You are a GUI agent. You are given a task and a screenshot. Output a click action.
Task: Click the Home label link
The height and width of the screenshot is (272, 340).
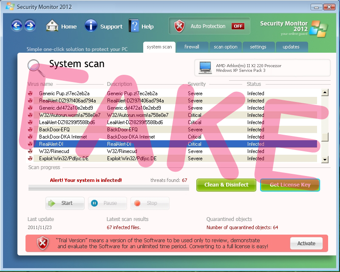pos(69,26)
